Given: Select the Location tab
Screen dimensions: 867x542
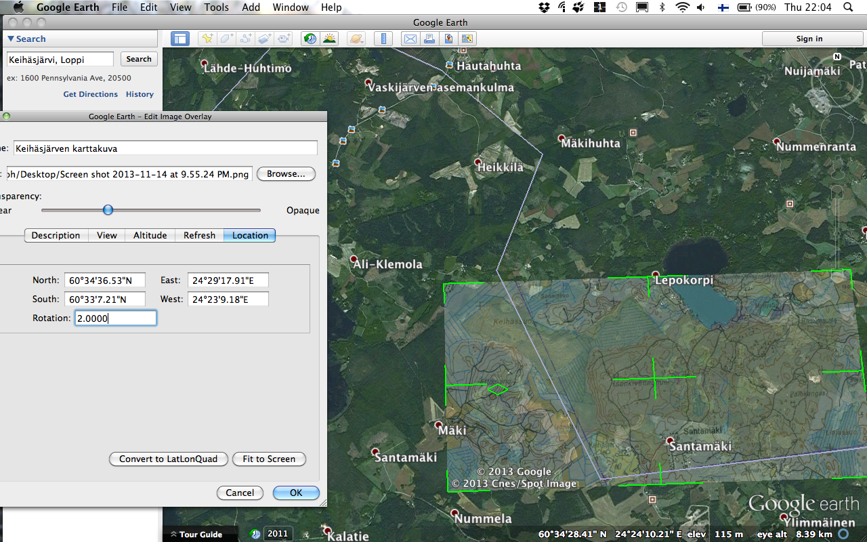Looking at the screenshot, I should [x=250, y=235].
